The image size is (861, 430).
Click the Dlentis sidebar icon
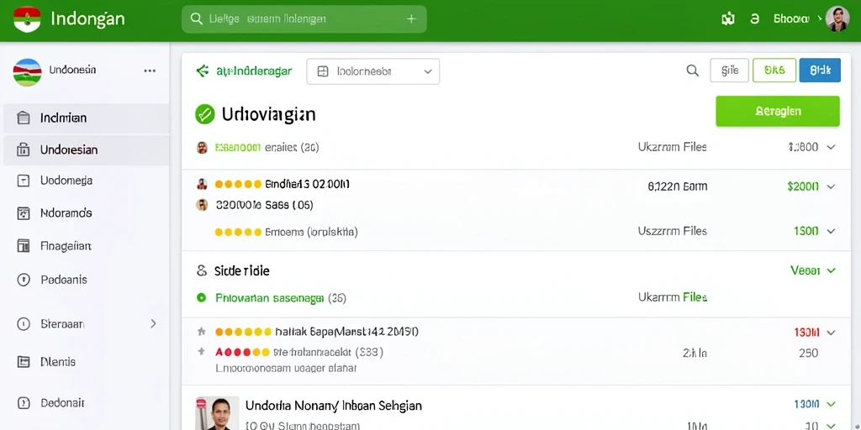pos(23,362)
